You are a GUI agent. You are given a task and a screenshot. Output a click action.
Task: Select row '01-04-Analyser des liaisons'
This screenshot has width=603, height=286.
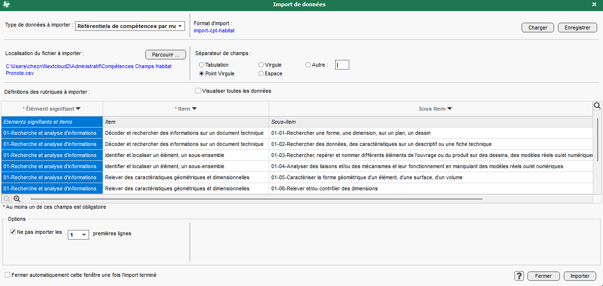431,166
